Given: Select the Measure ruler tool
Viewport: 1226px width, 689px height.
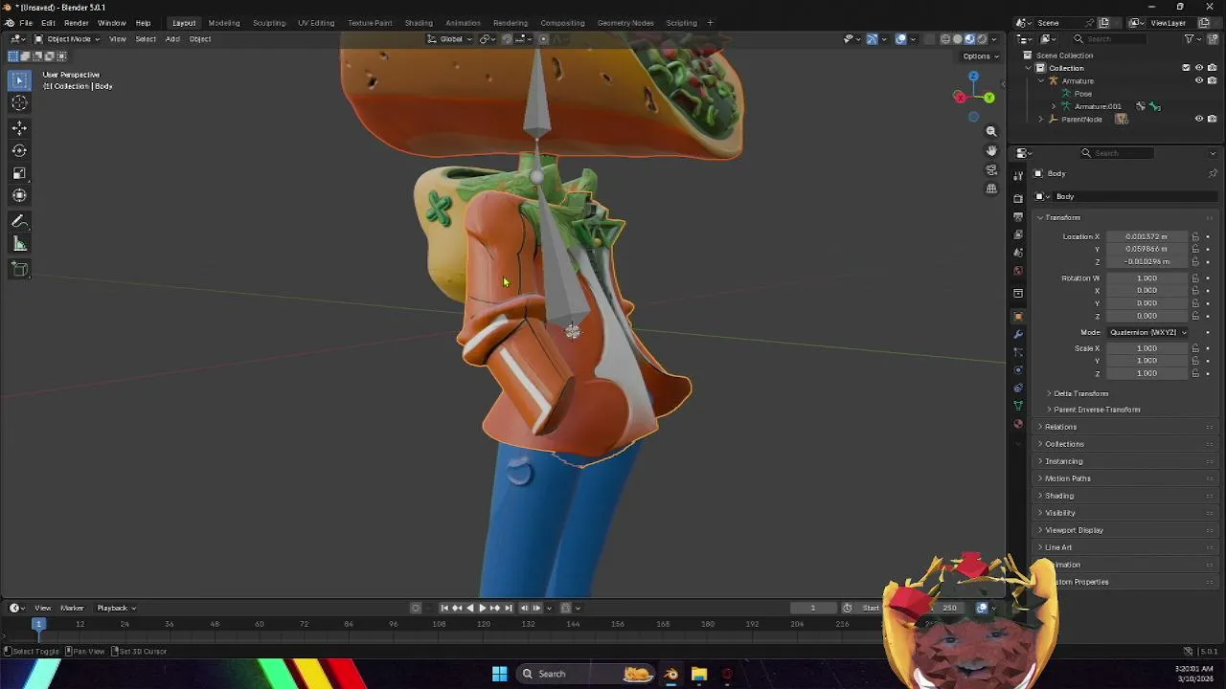Looking at the screenshot, I should [x=19, y=245].
